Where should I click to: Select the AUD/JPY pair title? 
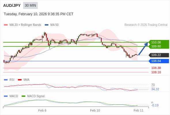[12, 5]
